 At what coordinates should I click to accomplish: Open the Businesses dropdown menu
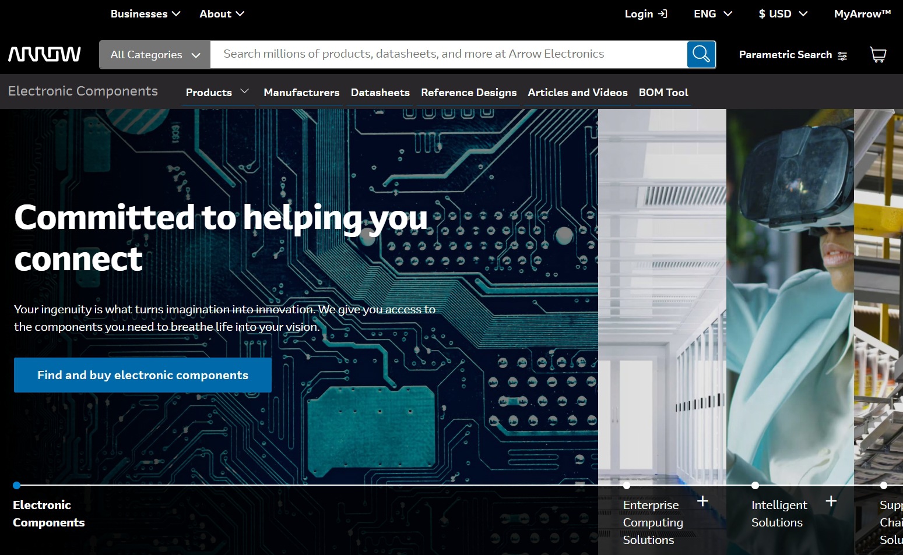(146, 13)
